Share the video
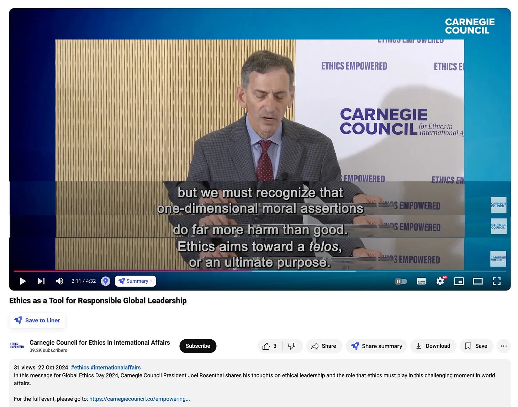The image size is (518, 407). 324,346
